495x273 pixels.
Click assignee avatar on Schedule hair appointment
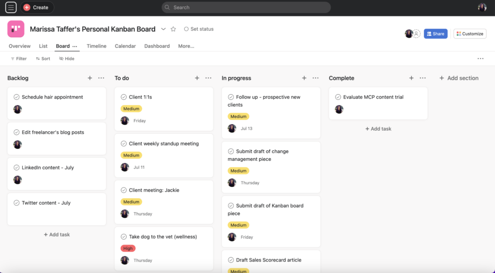(x=18, y=110)
